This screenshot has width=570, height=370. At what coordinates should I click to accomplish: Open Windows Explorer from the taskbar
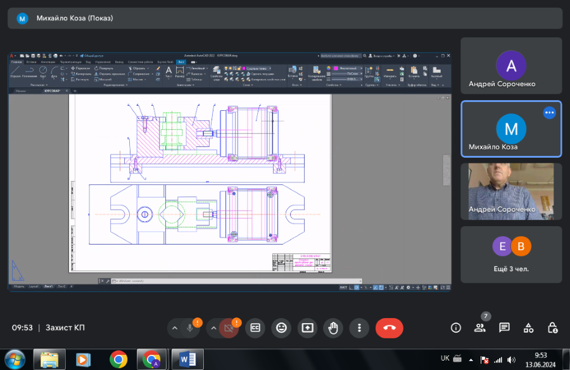click(x=49, y=359)
